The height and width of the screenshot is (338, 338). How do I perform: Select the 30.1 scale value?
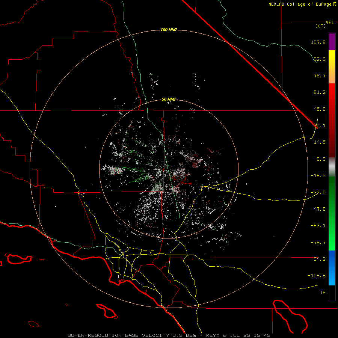click(320, 126)
